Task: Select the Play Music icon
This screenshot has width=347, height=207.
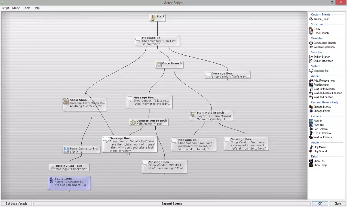Action: tap(311, 147)
